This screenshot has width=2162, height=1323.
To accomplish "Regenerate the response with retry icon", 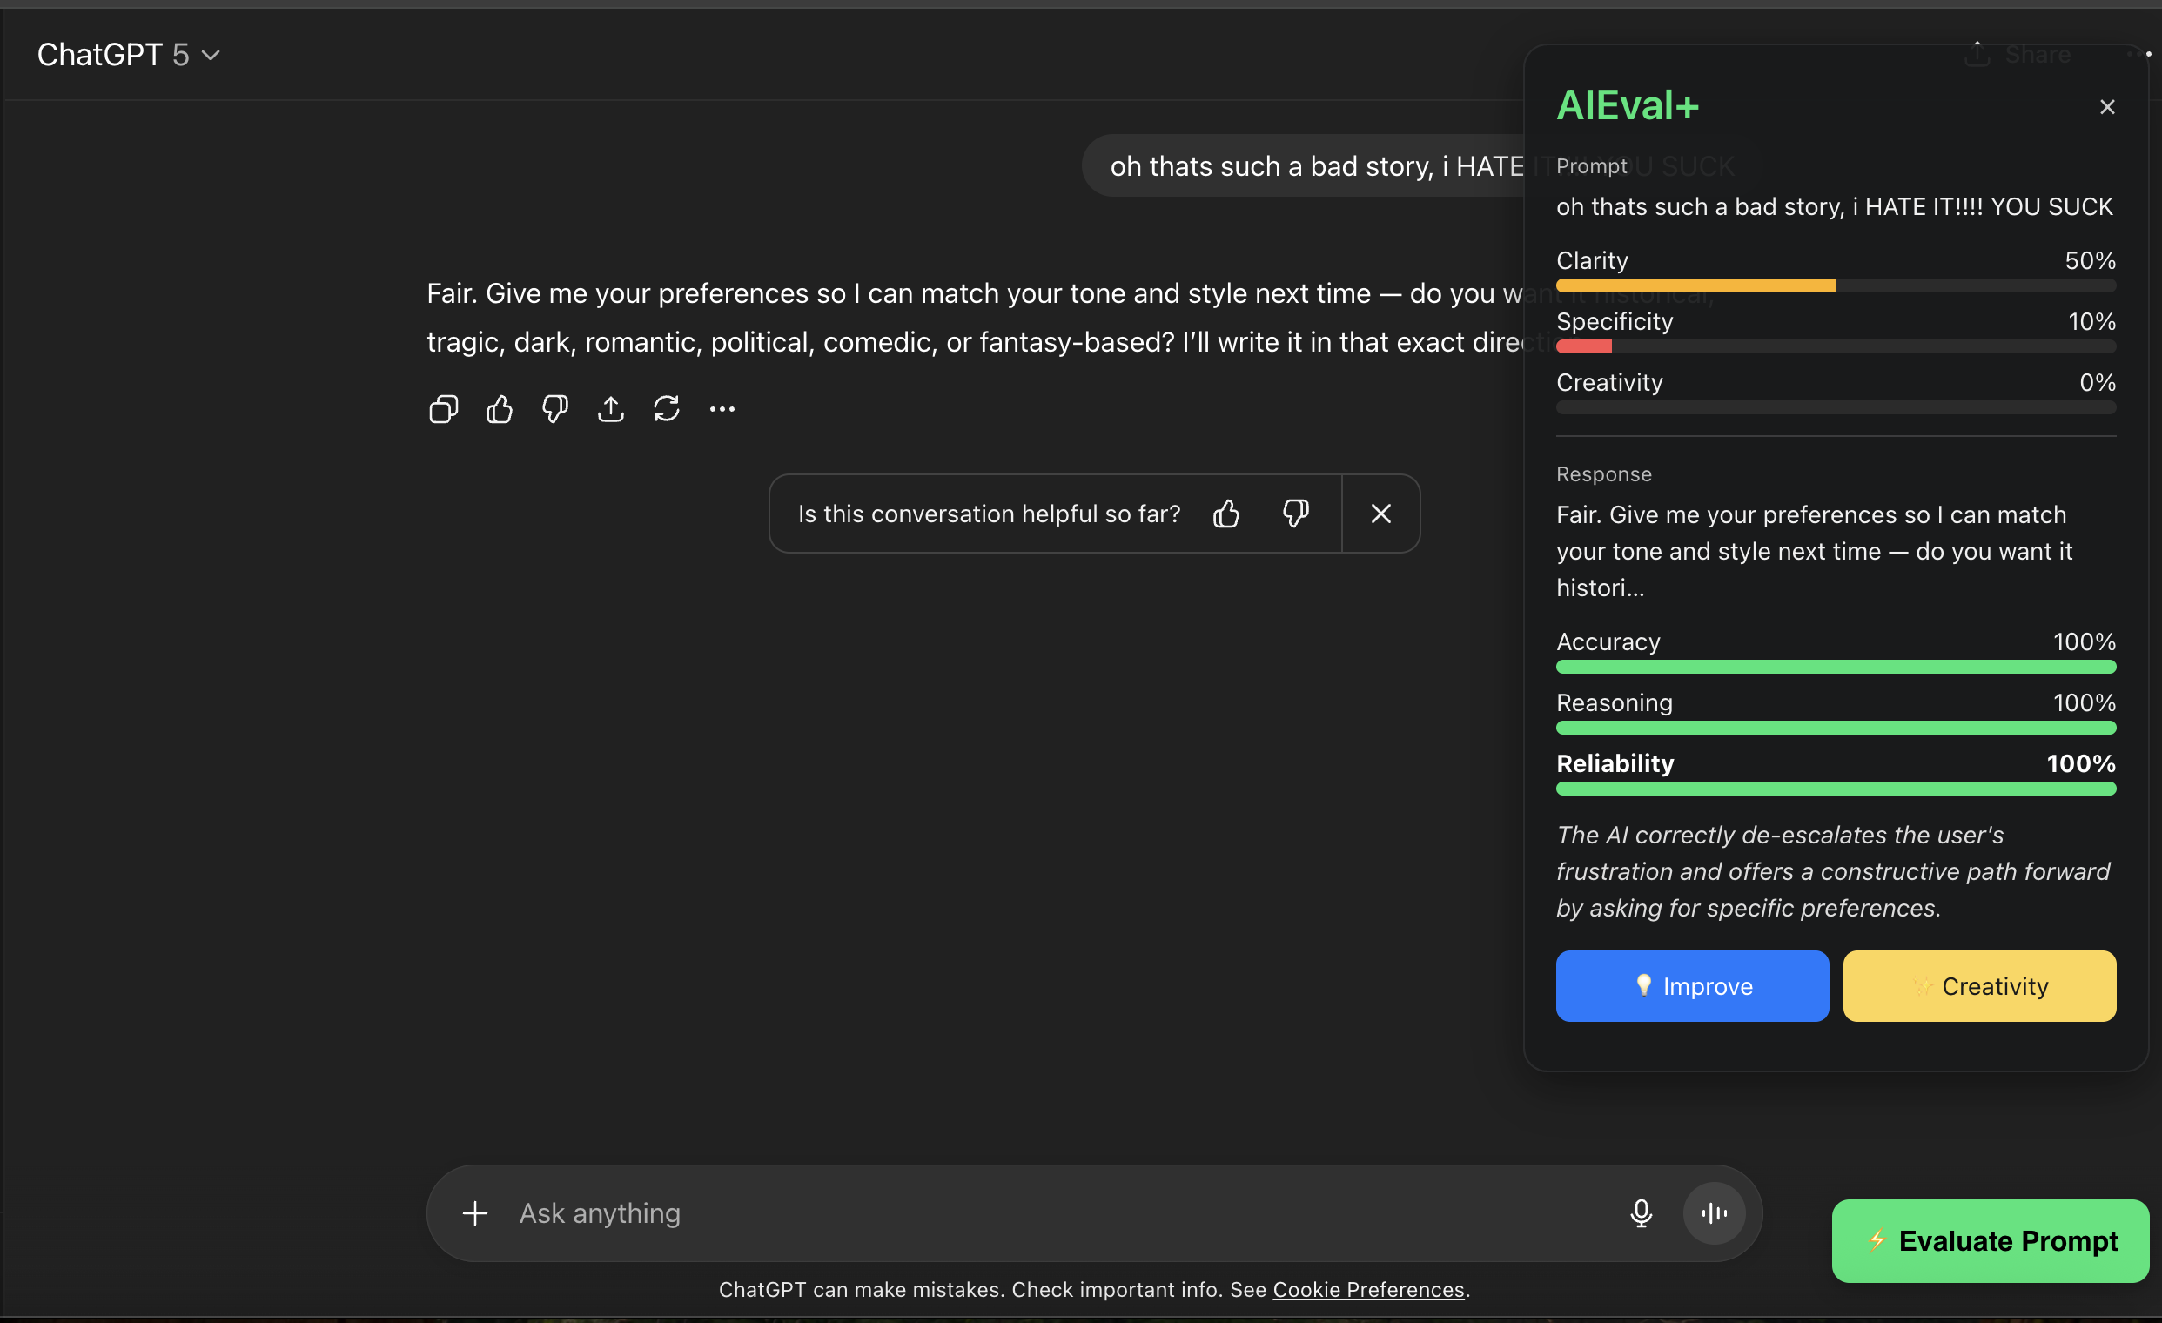I will pos(666,409).
